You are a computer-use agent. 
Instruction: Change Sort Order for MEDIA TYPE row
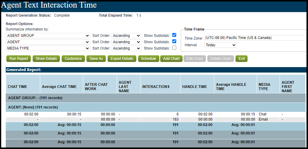126,48
